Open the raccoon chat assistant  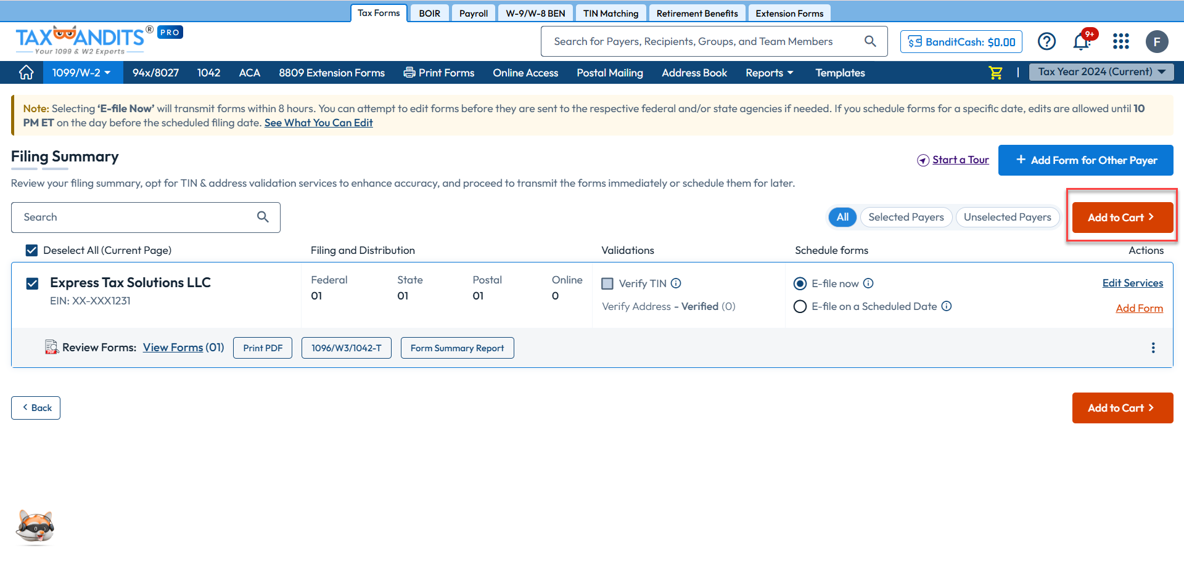35,527
